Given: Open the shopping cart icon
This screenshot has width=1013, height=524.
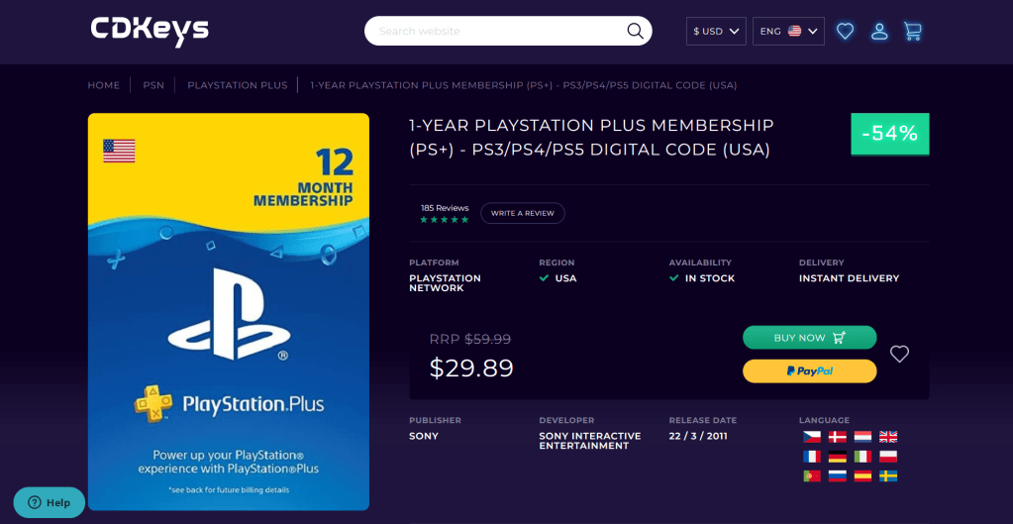Looking at the screenshot, I should tap(913, 32).
